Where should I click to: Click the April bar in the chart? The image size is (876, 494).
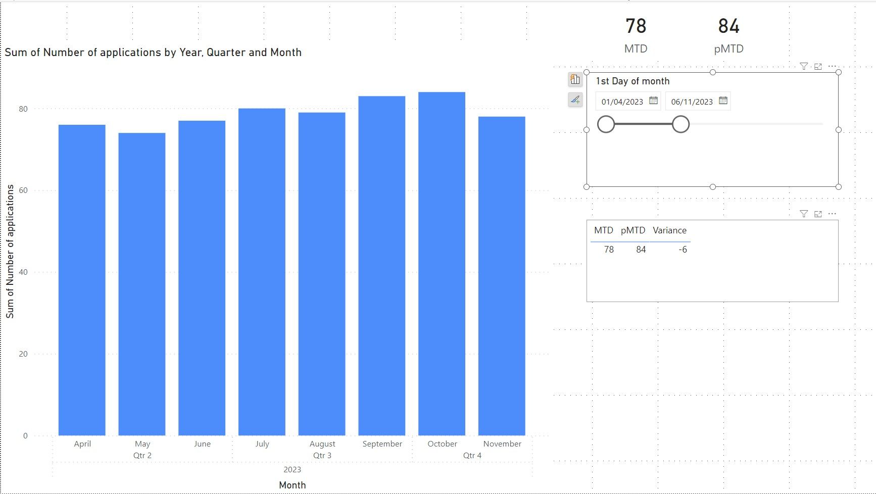click(82, 280)
